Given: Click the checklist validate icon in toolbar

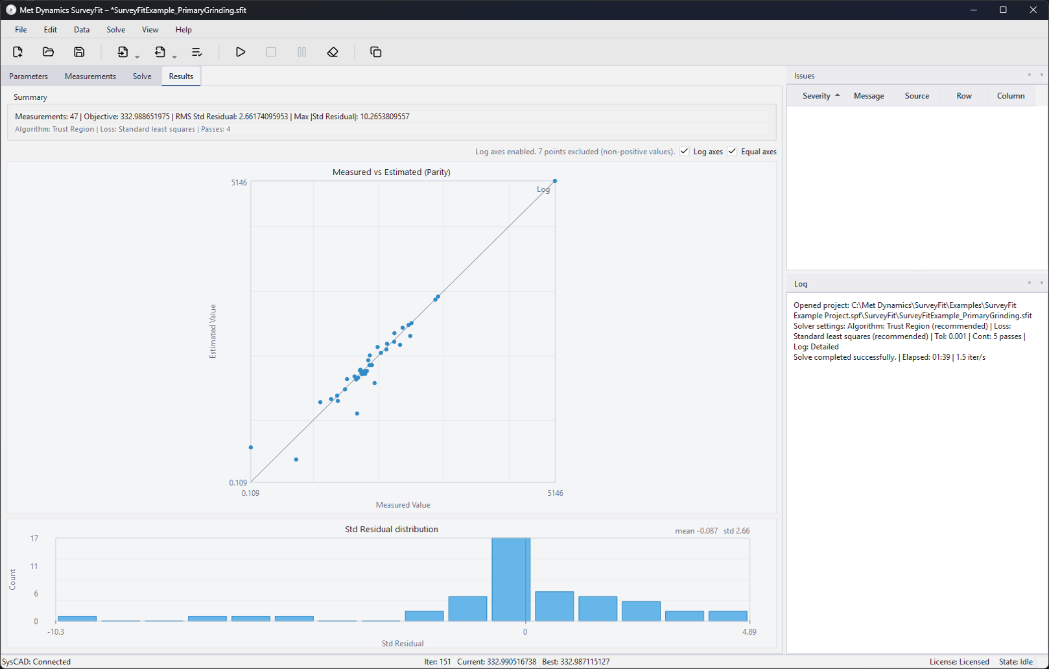Looking at the screenshot, I should click(197, 52).
